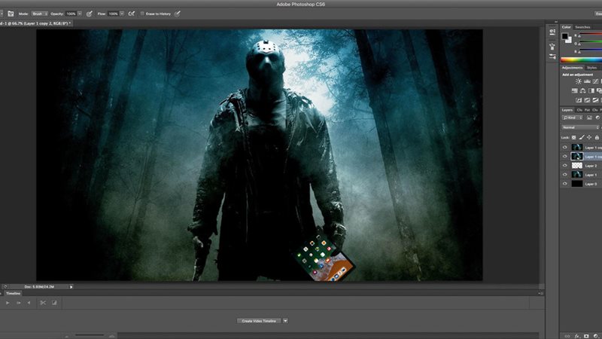Play the timeline with play button

click(8, 303)
